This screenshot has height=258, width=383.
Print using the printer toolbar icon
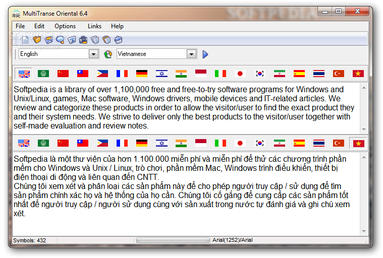tap(83, 39)
